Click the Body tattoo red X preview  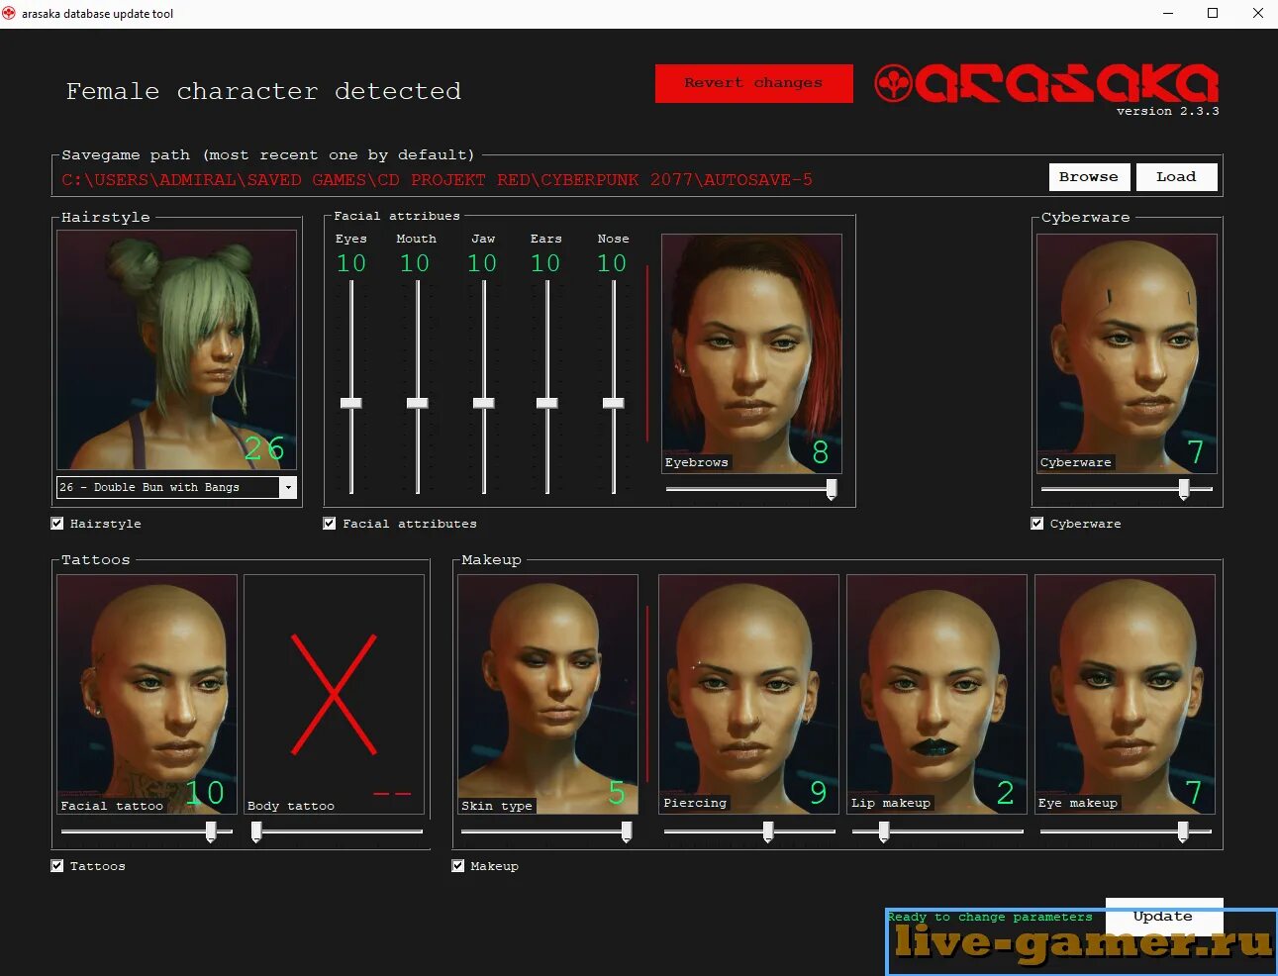click(x=334, y=694)
